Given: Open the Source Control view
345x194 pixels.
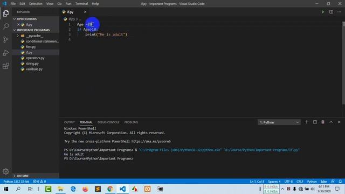Looking at the screenshot, I should [x=6, y=40].
